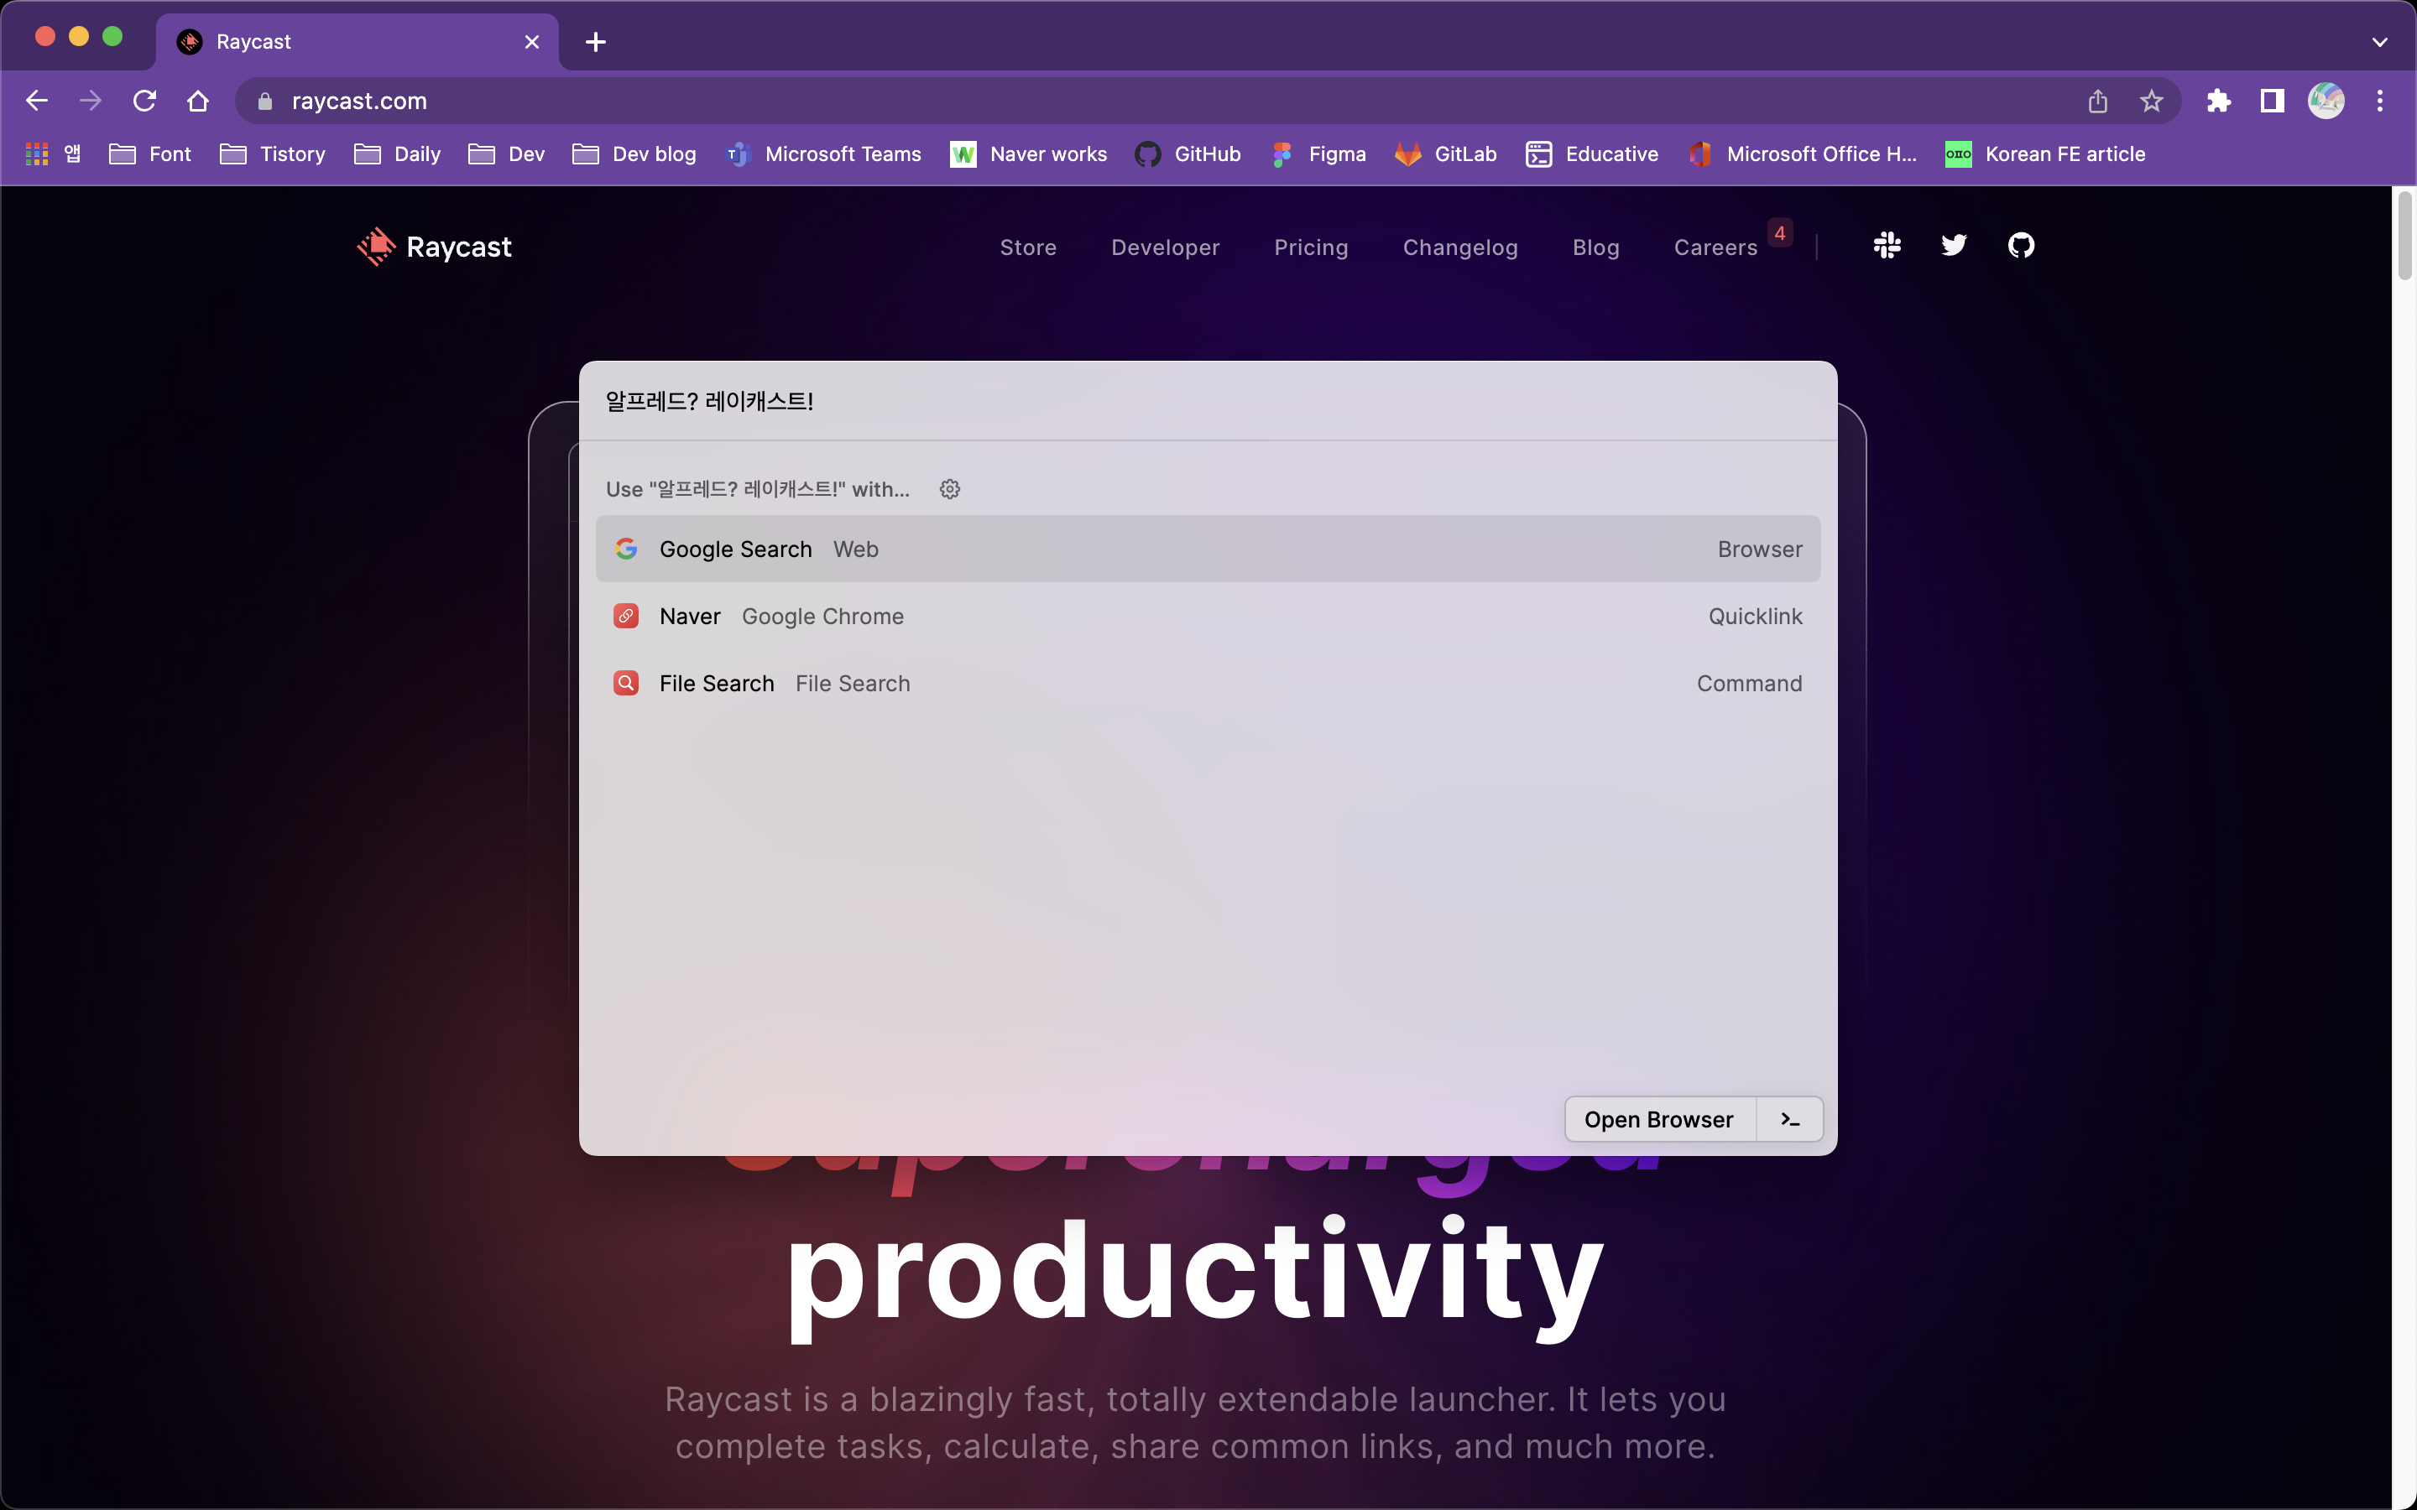Reload the raycast.com page
2417x1510 pixels.
click(x=145, y=101)
